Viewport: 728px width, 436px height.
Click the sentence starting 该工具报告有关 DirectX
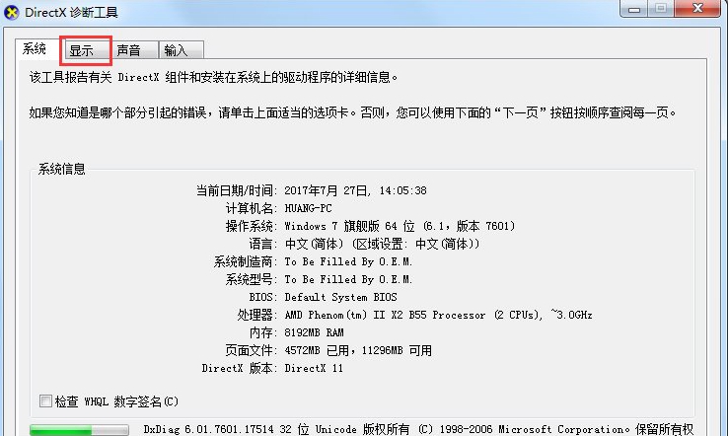coord(214,77)
